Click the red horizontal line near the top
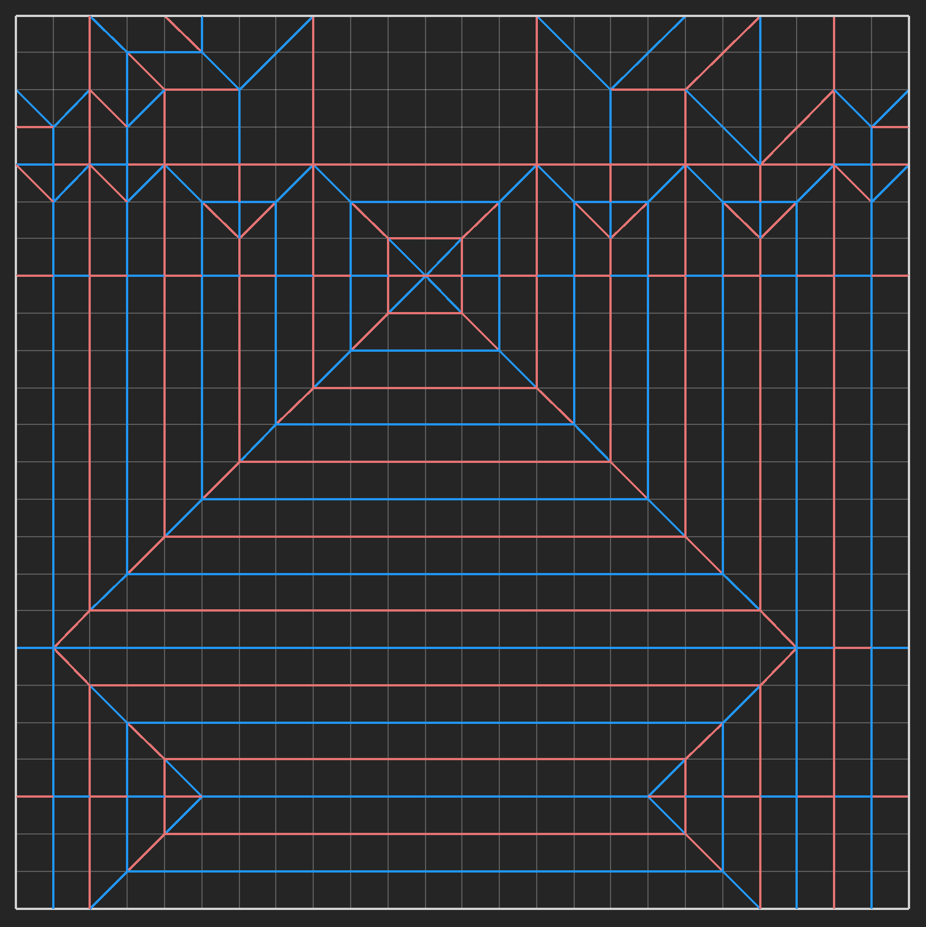Screen dimensions: 926x927 click(397, 165)
